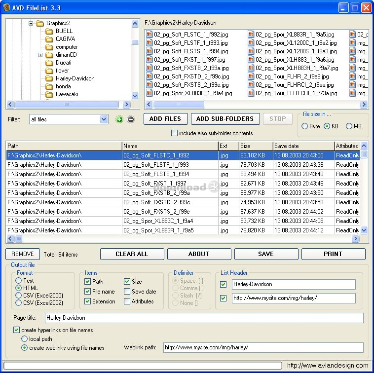This screenshot has width=374, height=373.
Task: Sort list by Size column header
Action: [256, 146]
